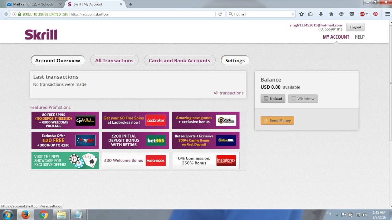Viewport: 392px width, 220px height.
Task: Click the 'No transactions were made' text
Action: [x=60, y=84]
